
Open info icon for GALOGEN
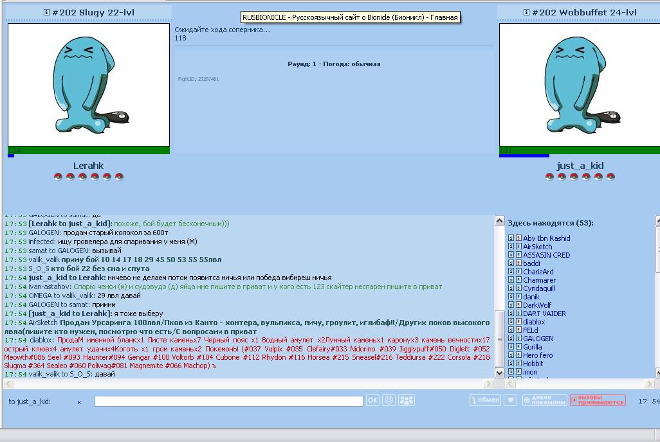[511, 339]
